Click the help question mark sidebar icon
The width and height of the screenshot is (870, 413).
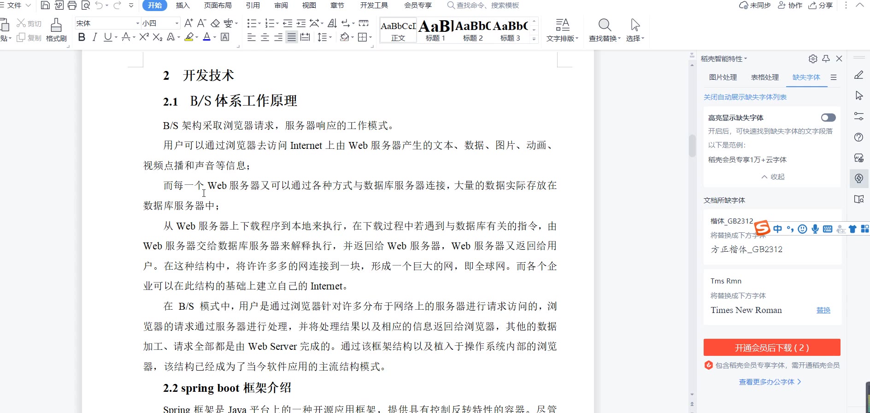click(859, 137)
